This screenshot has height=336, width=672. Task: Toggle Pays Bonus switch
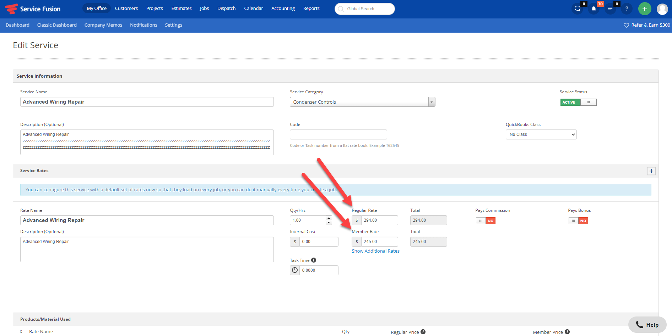pyautogui.click(x=578, y=220)
